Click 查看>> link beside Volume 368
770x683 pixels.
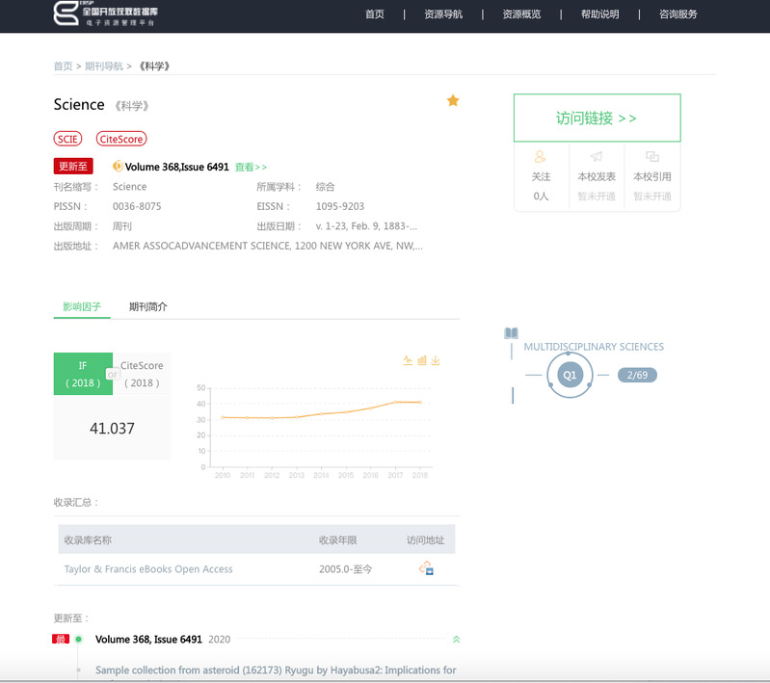click(251, 167)
